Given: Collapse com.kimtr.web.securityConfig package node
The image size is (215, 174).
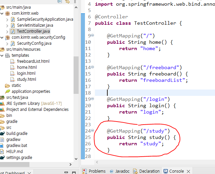Looking at the screenshot, I should tap(2, 37).
